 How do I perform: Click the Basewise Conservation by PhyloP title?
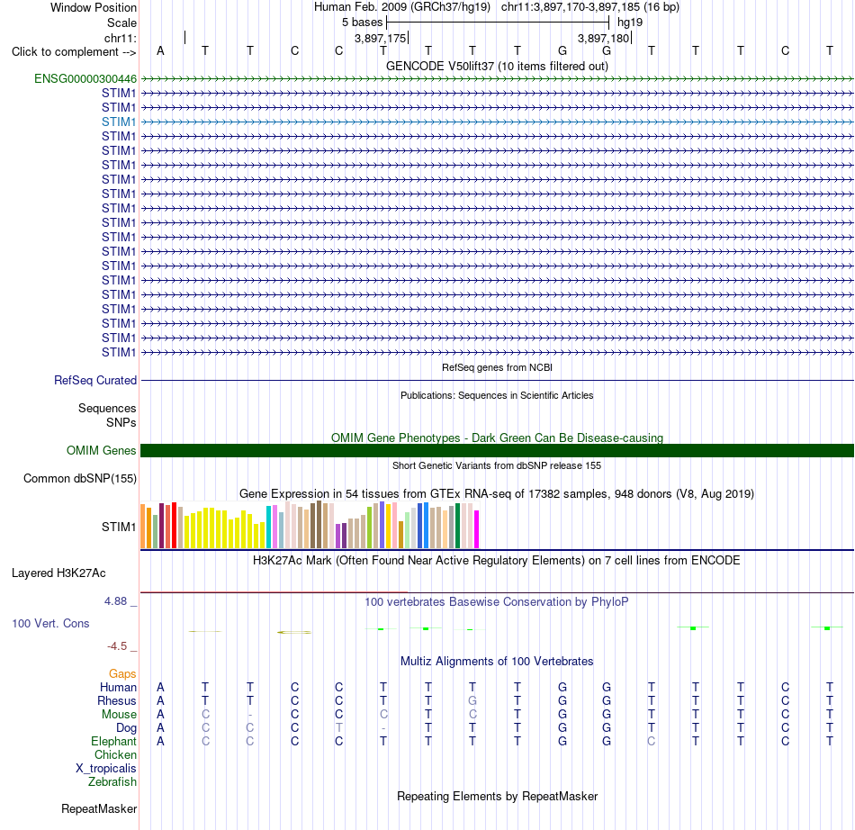[x=496, y=602]
